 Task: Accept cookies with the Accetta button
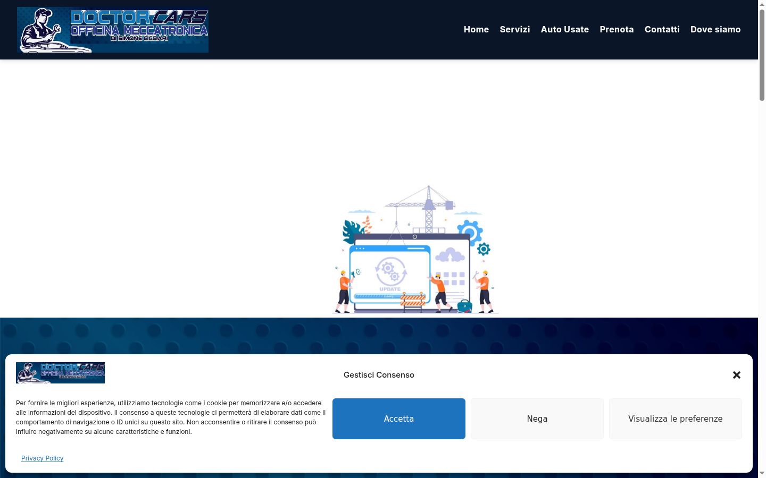399,419
